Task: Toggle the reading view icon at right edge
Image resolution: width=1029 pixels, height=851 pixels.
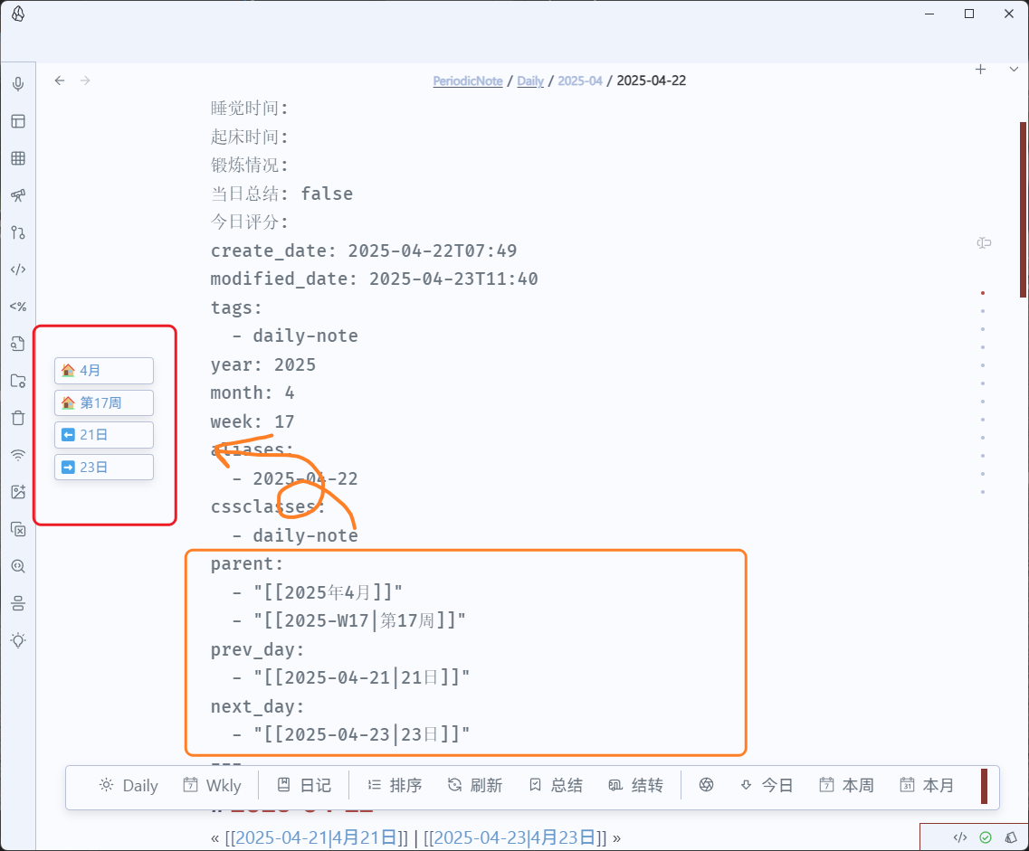Action: (984, 243)
